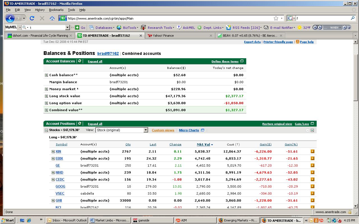This screenshot has width=359, height=224.
Task: Click the bookmark star in address bar
Action: click(x=276, y=18)
